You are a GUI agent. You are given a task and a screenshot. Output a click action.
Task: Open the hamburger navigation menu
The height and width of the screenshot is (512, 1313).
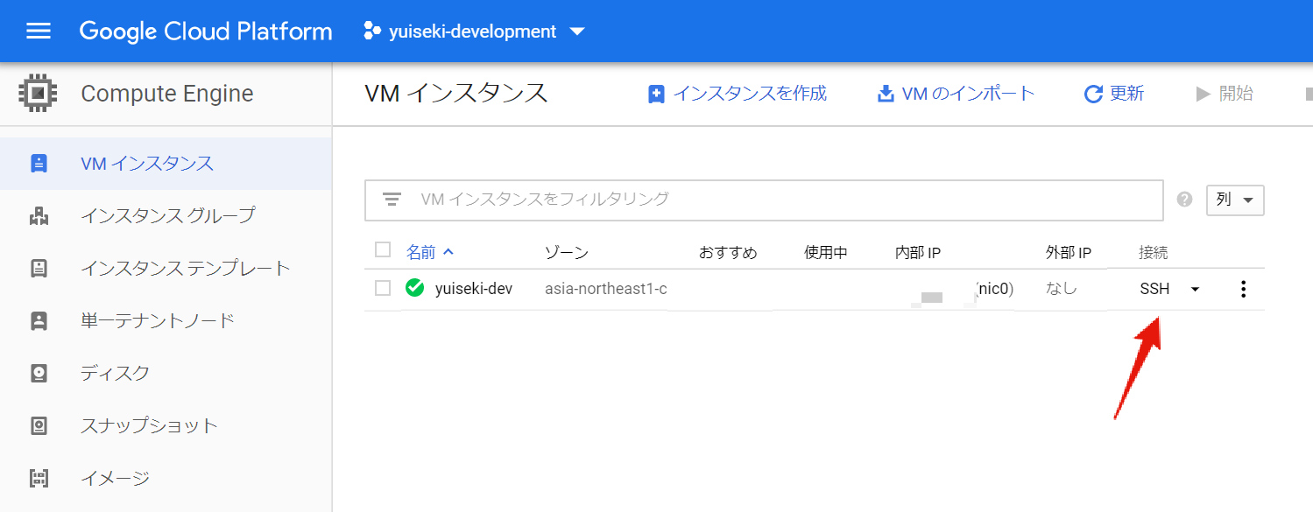[x=39, y=32]
